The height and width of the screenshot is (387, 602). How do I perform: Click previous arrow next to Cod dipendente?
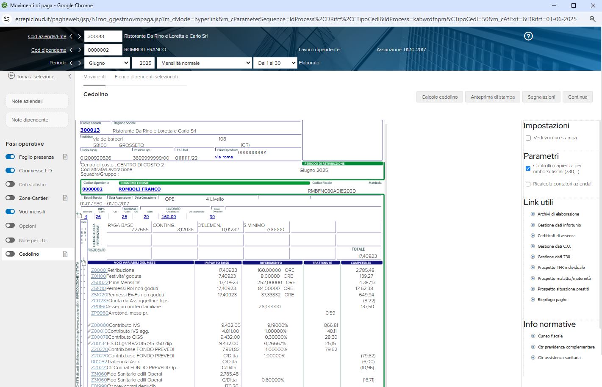click(71, 50)
